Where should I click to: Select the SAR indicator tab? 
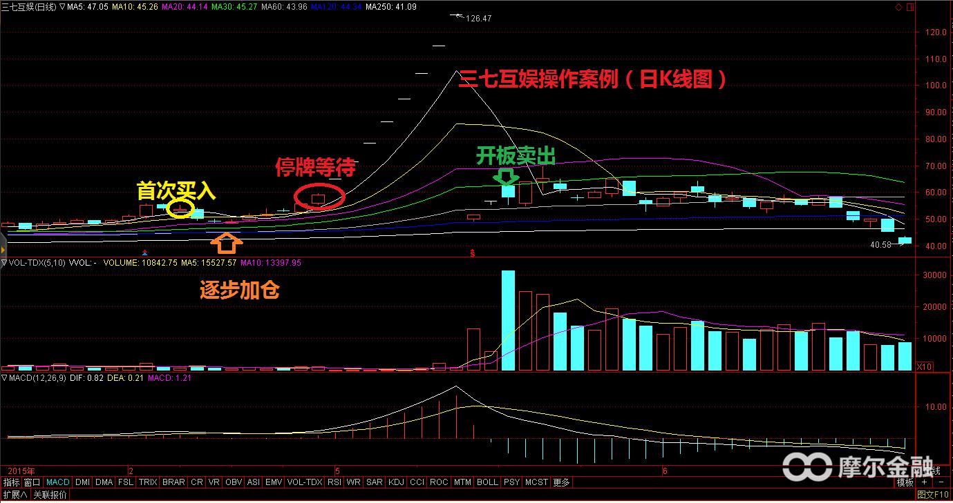pyautogui.click(x=374, y=482)
